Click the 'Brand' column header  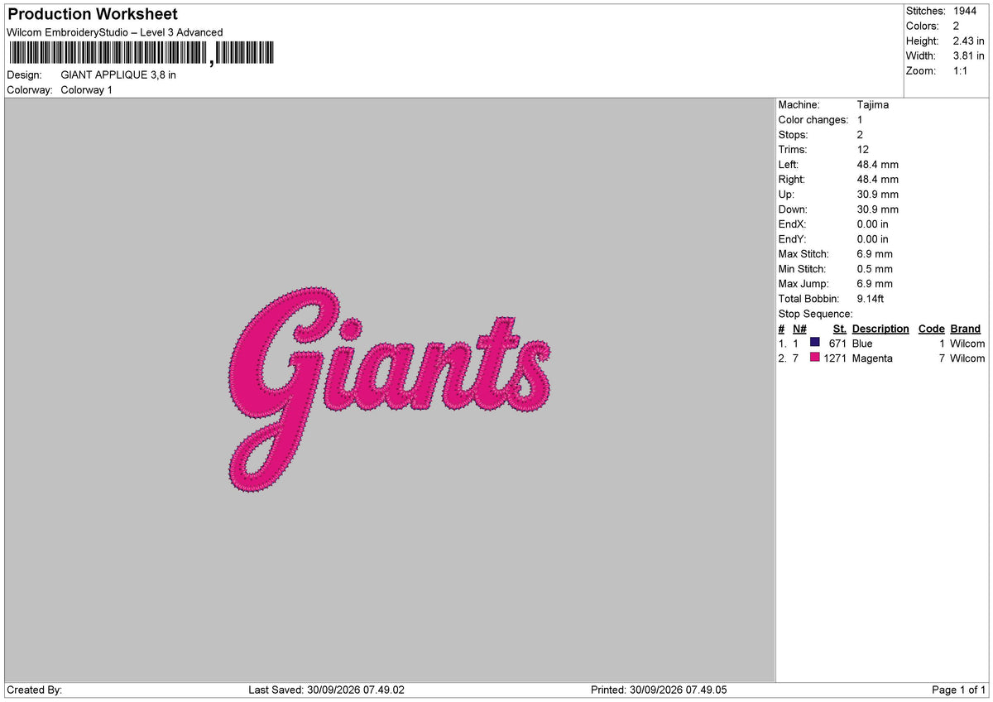coord(965,329)
